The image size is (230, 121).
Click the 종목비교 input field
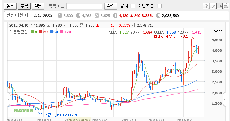click(84, 6)
